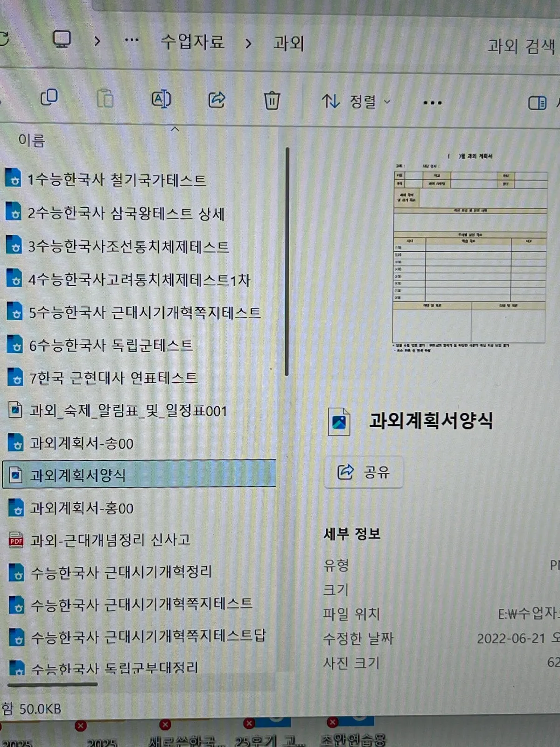Click file icon of 4수능한국사고려통치체제테스트1차
560x747 pixels.
coord(15,278)
